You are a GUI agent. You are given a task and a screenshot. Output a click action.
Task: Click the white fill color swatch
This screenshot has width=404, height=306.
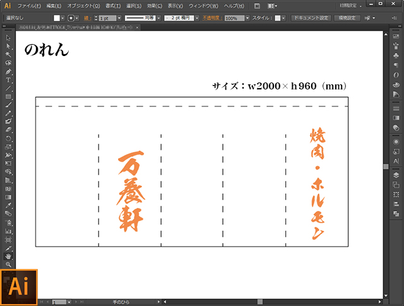tap(57, 18)
